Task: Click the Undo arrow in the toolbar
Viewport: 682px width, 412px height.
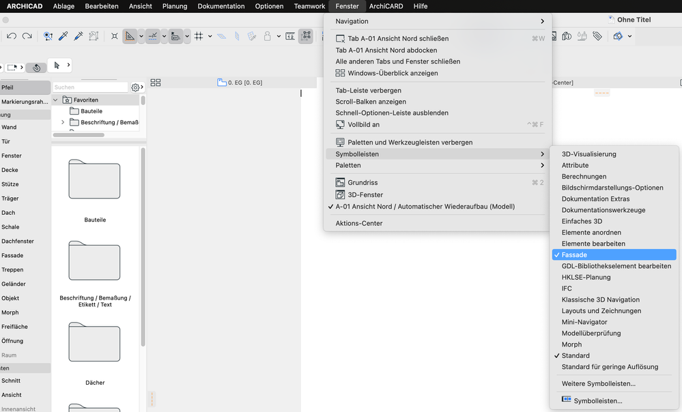Action: coord(12,36)
